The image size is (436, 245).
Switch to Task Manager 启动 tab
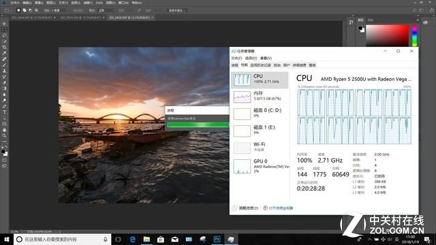coord(277,65)
